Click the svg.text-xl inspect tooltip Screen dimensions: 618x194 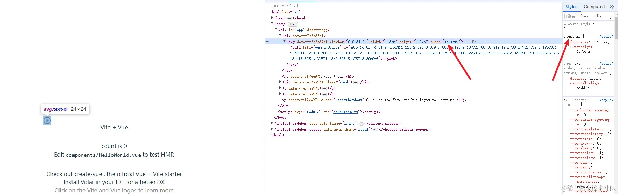point(65,109)
